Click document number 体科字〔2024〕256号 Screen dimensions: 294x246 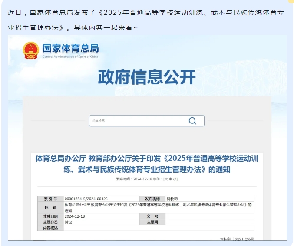tap(237, 239)
